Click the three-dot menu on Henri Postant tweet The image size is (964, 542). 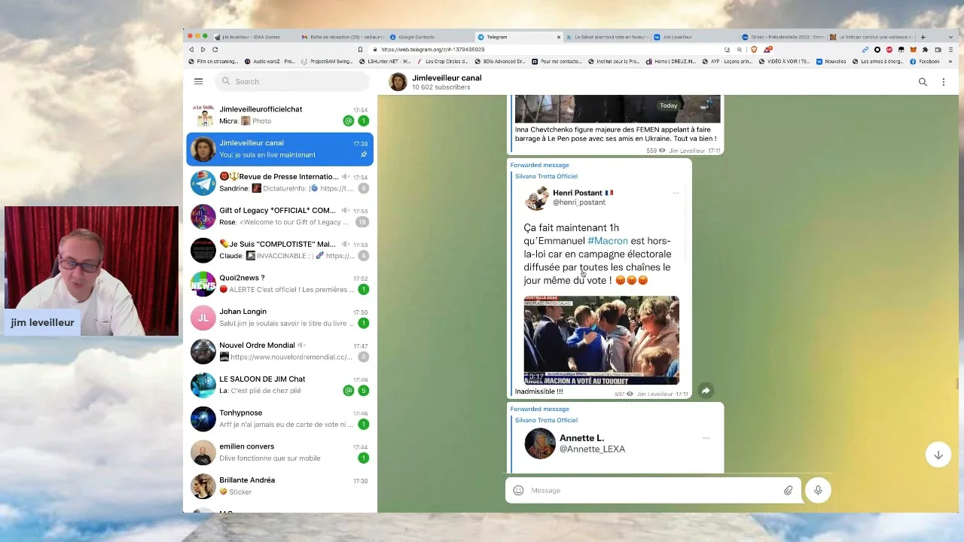(x=676, y=193)
